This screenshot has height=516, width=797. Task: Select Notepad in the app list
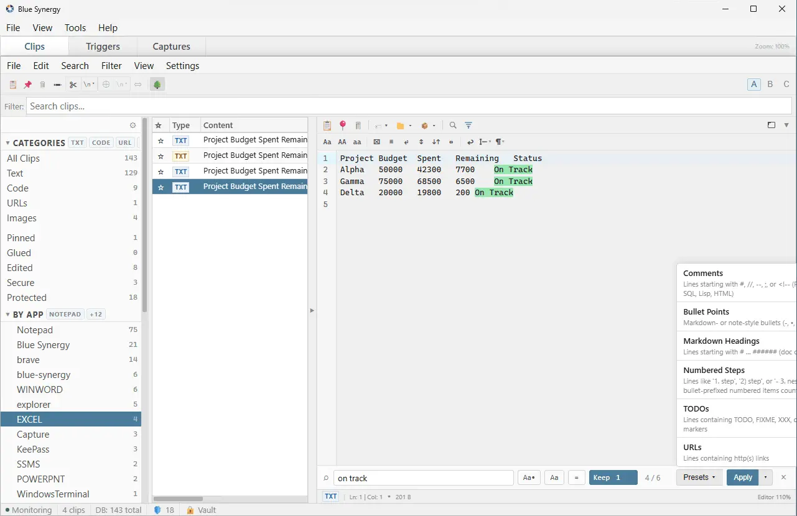pos(71,330)
